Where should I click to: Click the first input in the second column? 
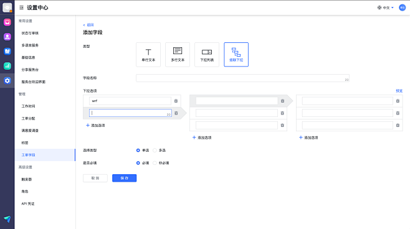point(237,101)
